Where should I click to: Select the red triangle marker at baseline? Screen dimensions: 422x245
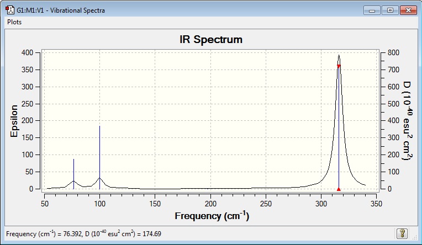(339, 189)
